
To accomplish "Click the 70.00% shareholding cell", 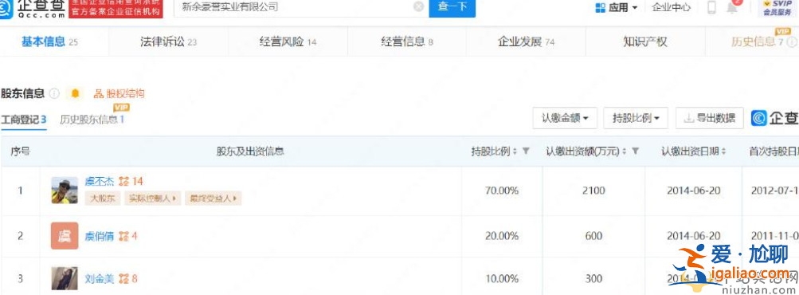I will click(x=501, y=191).
